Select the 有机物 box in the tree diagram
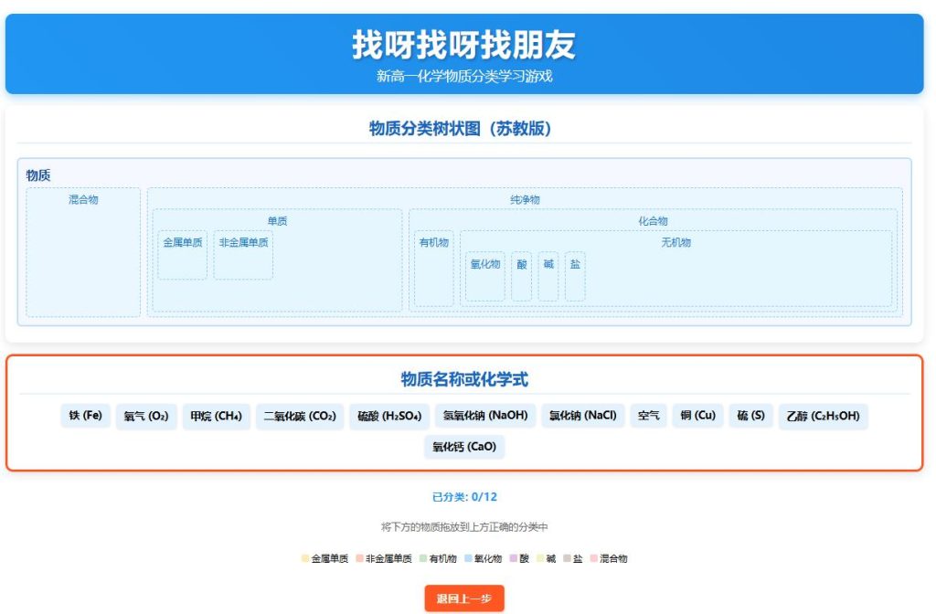This screenshot has width=936, height=614. 433,269
